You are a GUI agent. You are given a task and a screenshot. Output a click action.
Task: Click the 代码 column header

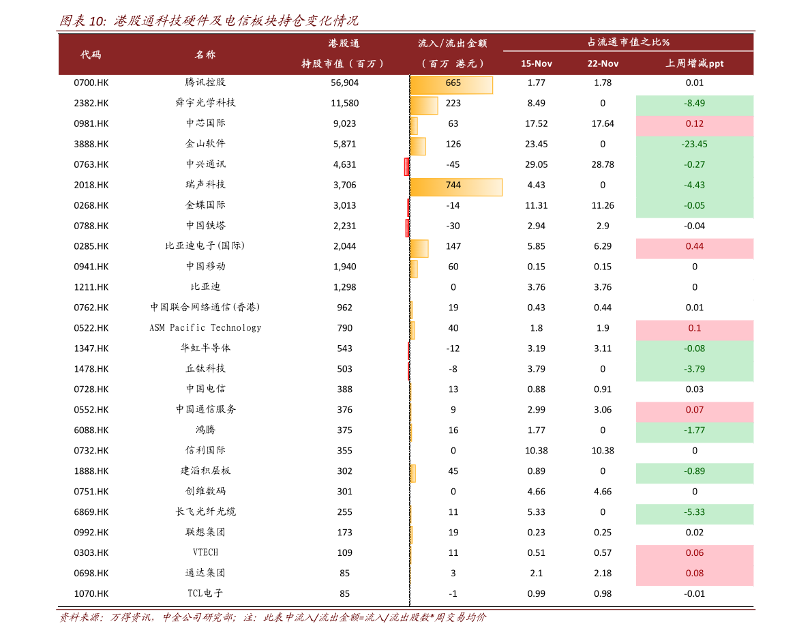(x=91, y=55)
